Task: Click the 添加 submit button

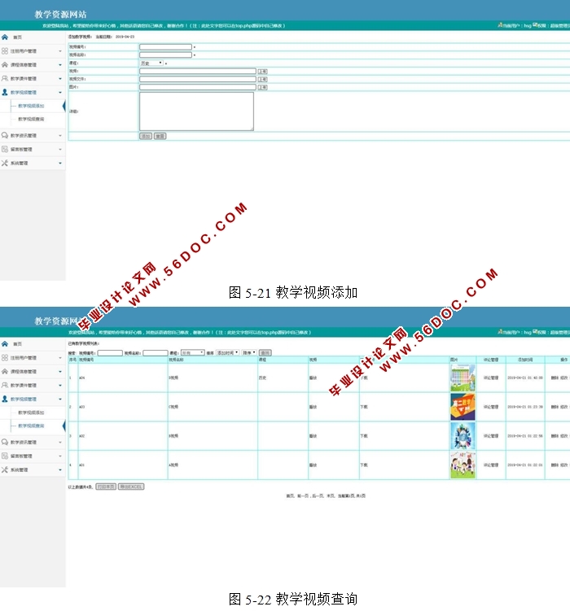Action: 146,136
